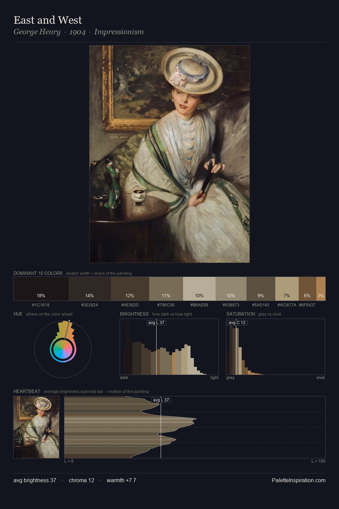
Task: Click the hue color wheel
Action: (x=63, y=349)
